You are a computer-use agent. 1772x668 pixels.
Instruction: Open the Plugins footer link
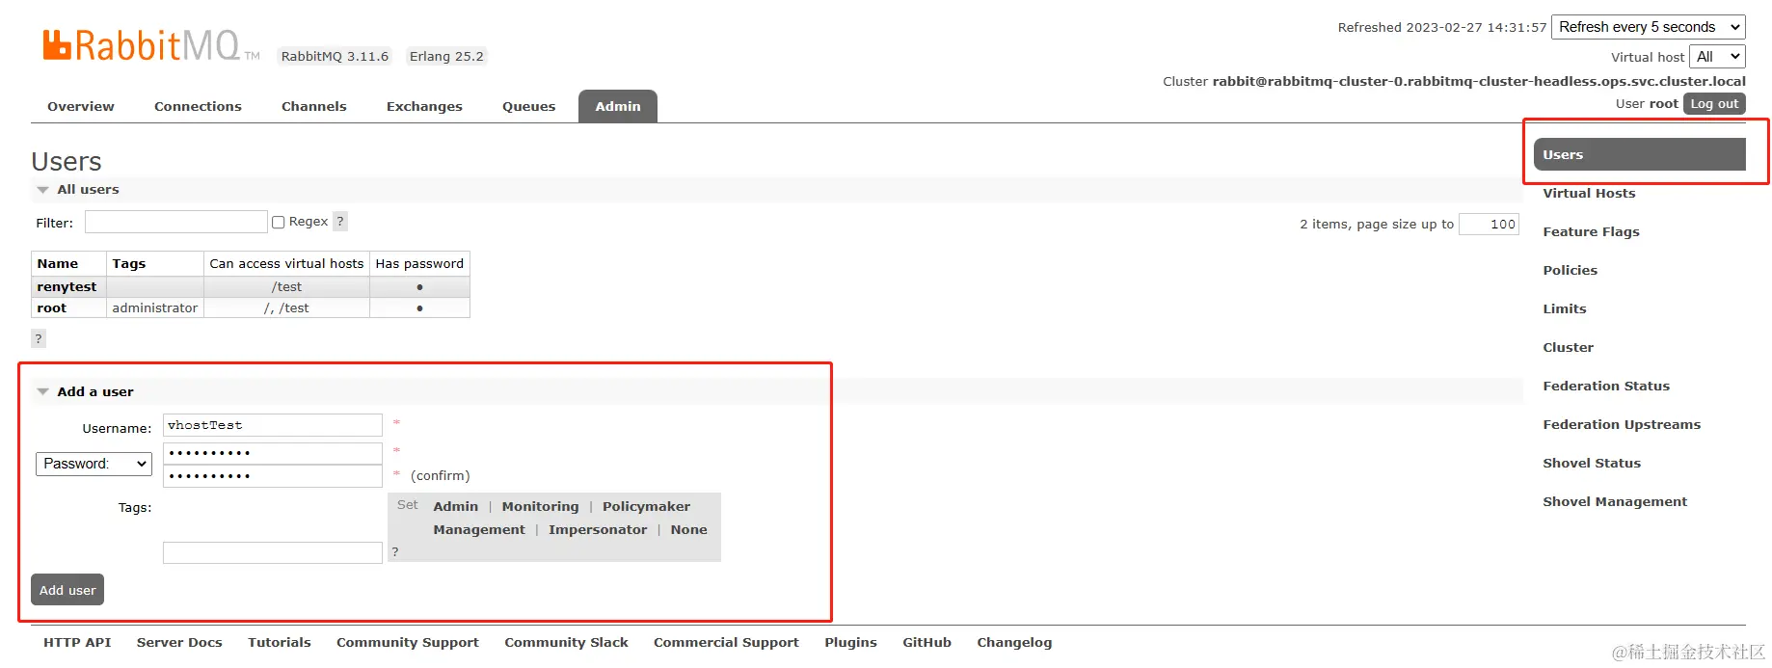(x=850, y=643)
